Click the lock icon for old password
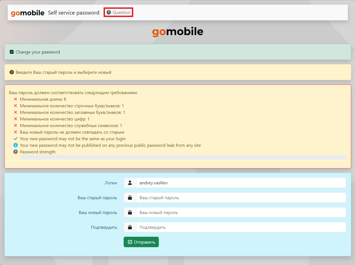 click(x=130, y=198)
